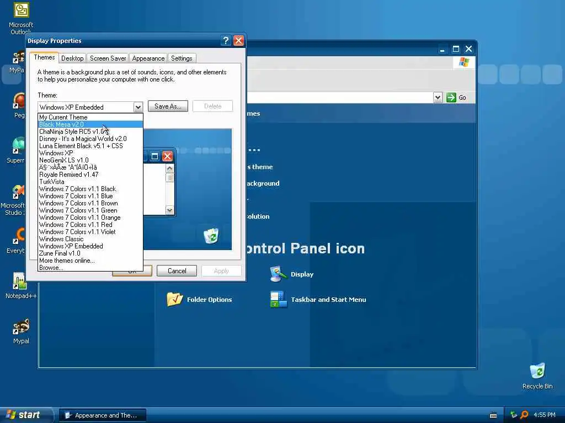Switch to the Screen Saver tab
This screenshot has height=423, width=565.
tap(108, 58)
